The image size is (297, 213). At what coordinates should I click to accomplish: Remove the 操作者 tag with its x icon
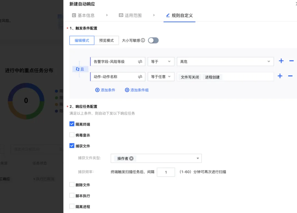(x=131, y=158)
